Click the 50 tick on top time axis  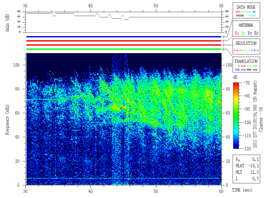coord(156,6)
